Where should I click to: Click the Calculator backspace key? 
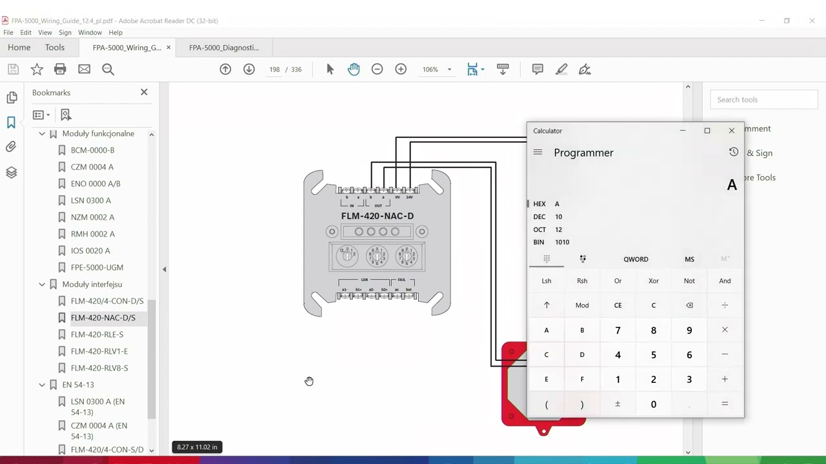click(689, 305)
